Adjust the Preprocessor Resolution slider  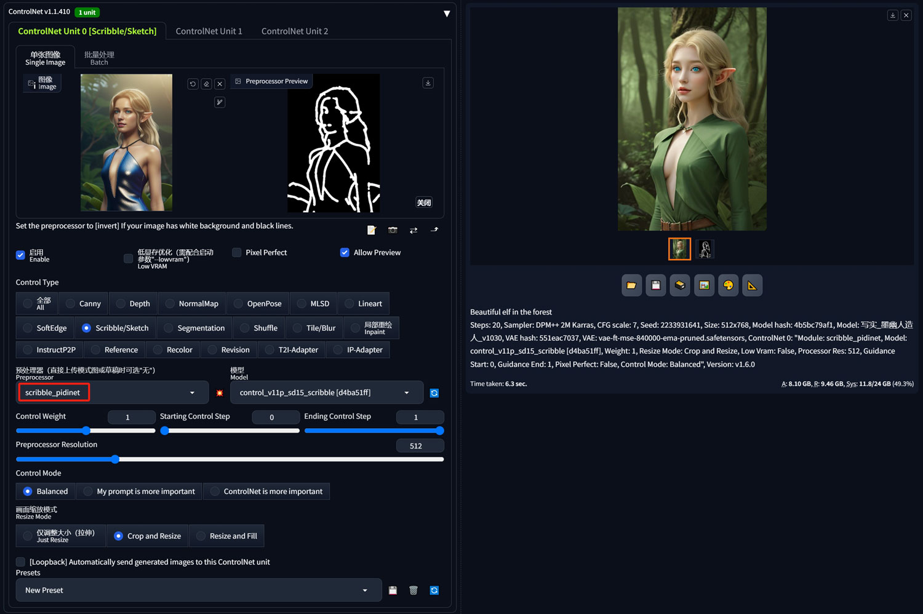(x=230, y=460)
